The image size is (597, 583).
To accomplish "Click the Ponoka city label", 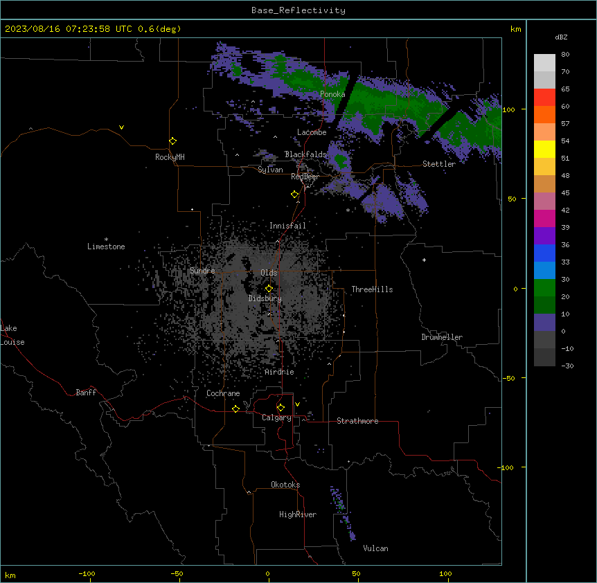I will tap(332, 94).
